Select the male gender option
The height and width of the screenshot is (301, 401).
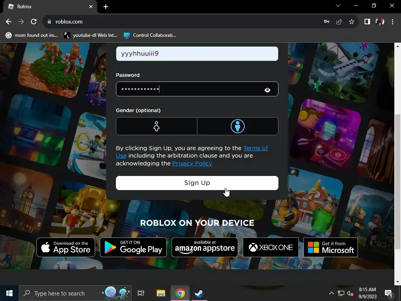tap(238, 126)
